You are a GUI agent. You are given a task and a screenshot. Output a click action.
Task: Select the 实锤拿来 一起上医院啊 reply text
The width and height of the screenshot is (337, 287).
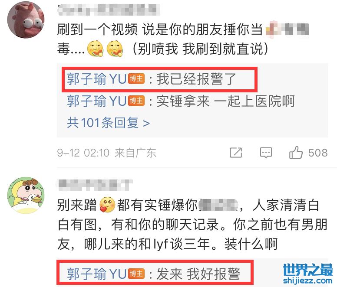225,101
